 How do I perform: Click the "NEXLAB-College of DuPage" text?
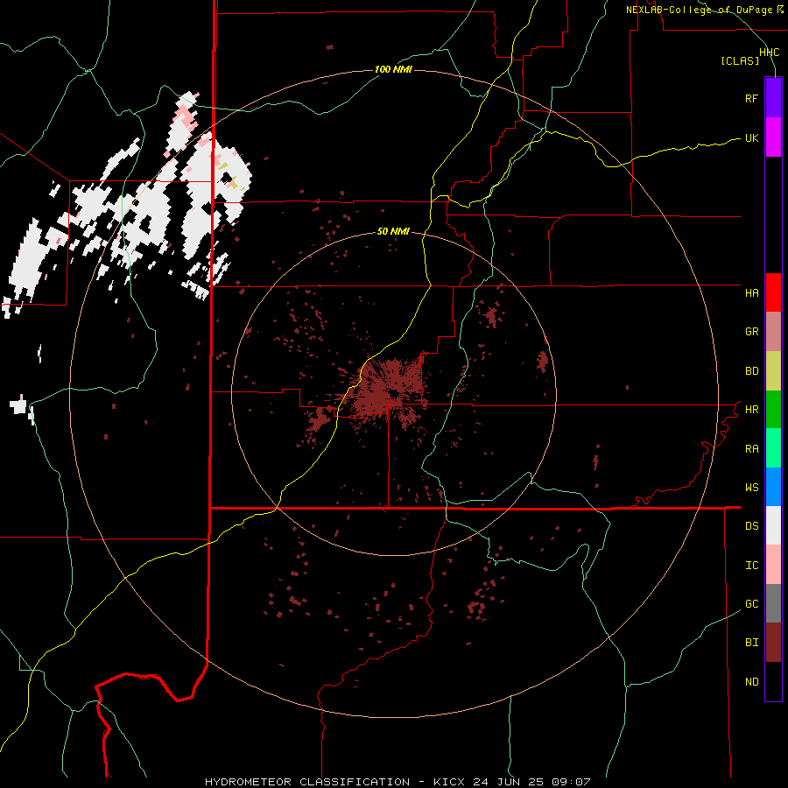[x=699, y=10]
